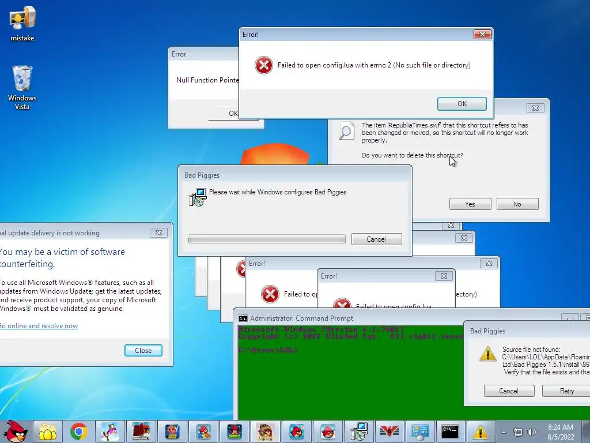Open the 'mistake' desktop icon
Viewport: 590px width, 443px height.
point(22,23)
